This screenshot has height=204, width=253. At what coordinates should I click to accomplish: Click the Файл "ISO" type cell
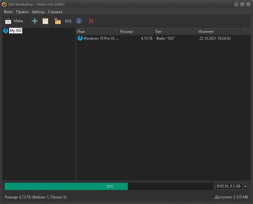(x=166, y=38)
